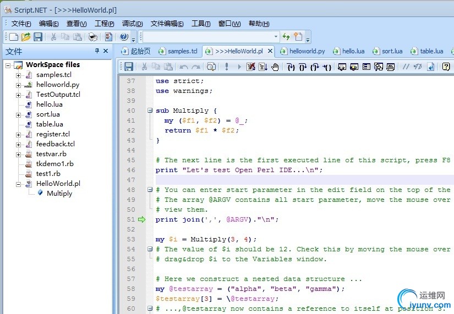Collapse the sub Multiply code fold
The image size is (454, 314).
(150, 111)
